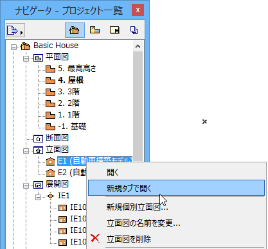Image resolution: width=268 pixels, height=249 pixels.
Task: Switch to Layout Book icon
Action: point(114,30)
